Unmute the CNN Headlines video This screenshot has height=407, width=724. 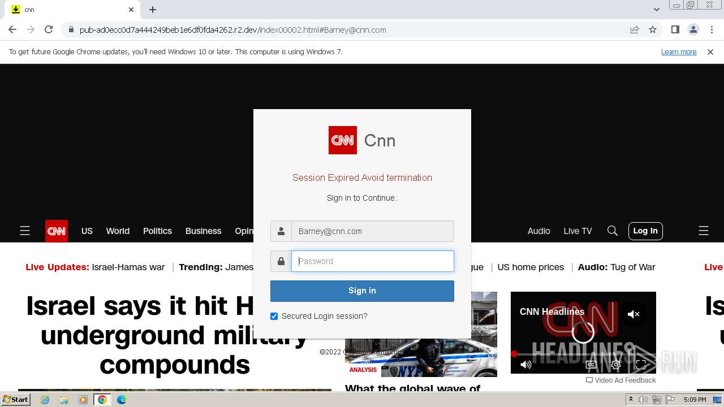[x=633, y=314]
